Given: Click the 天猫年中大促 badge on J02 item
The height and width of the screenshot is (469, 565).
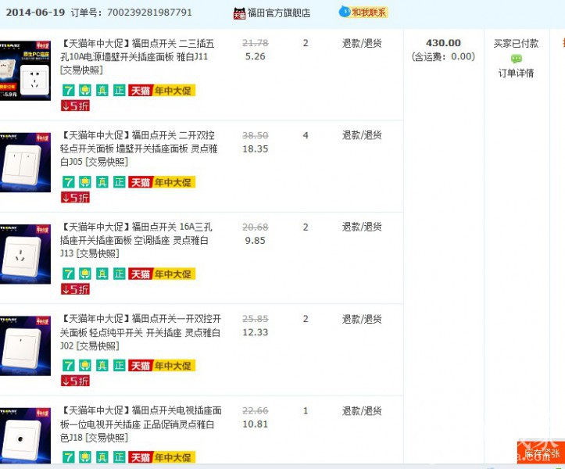Looking at the screenshot, I should (162, 366).
